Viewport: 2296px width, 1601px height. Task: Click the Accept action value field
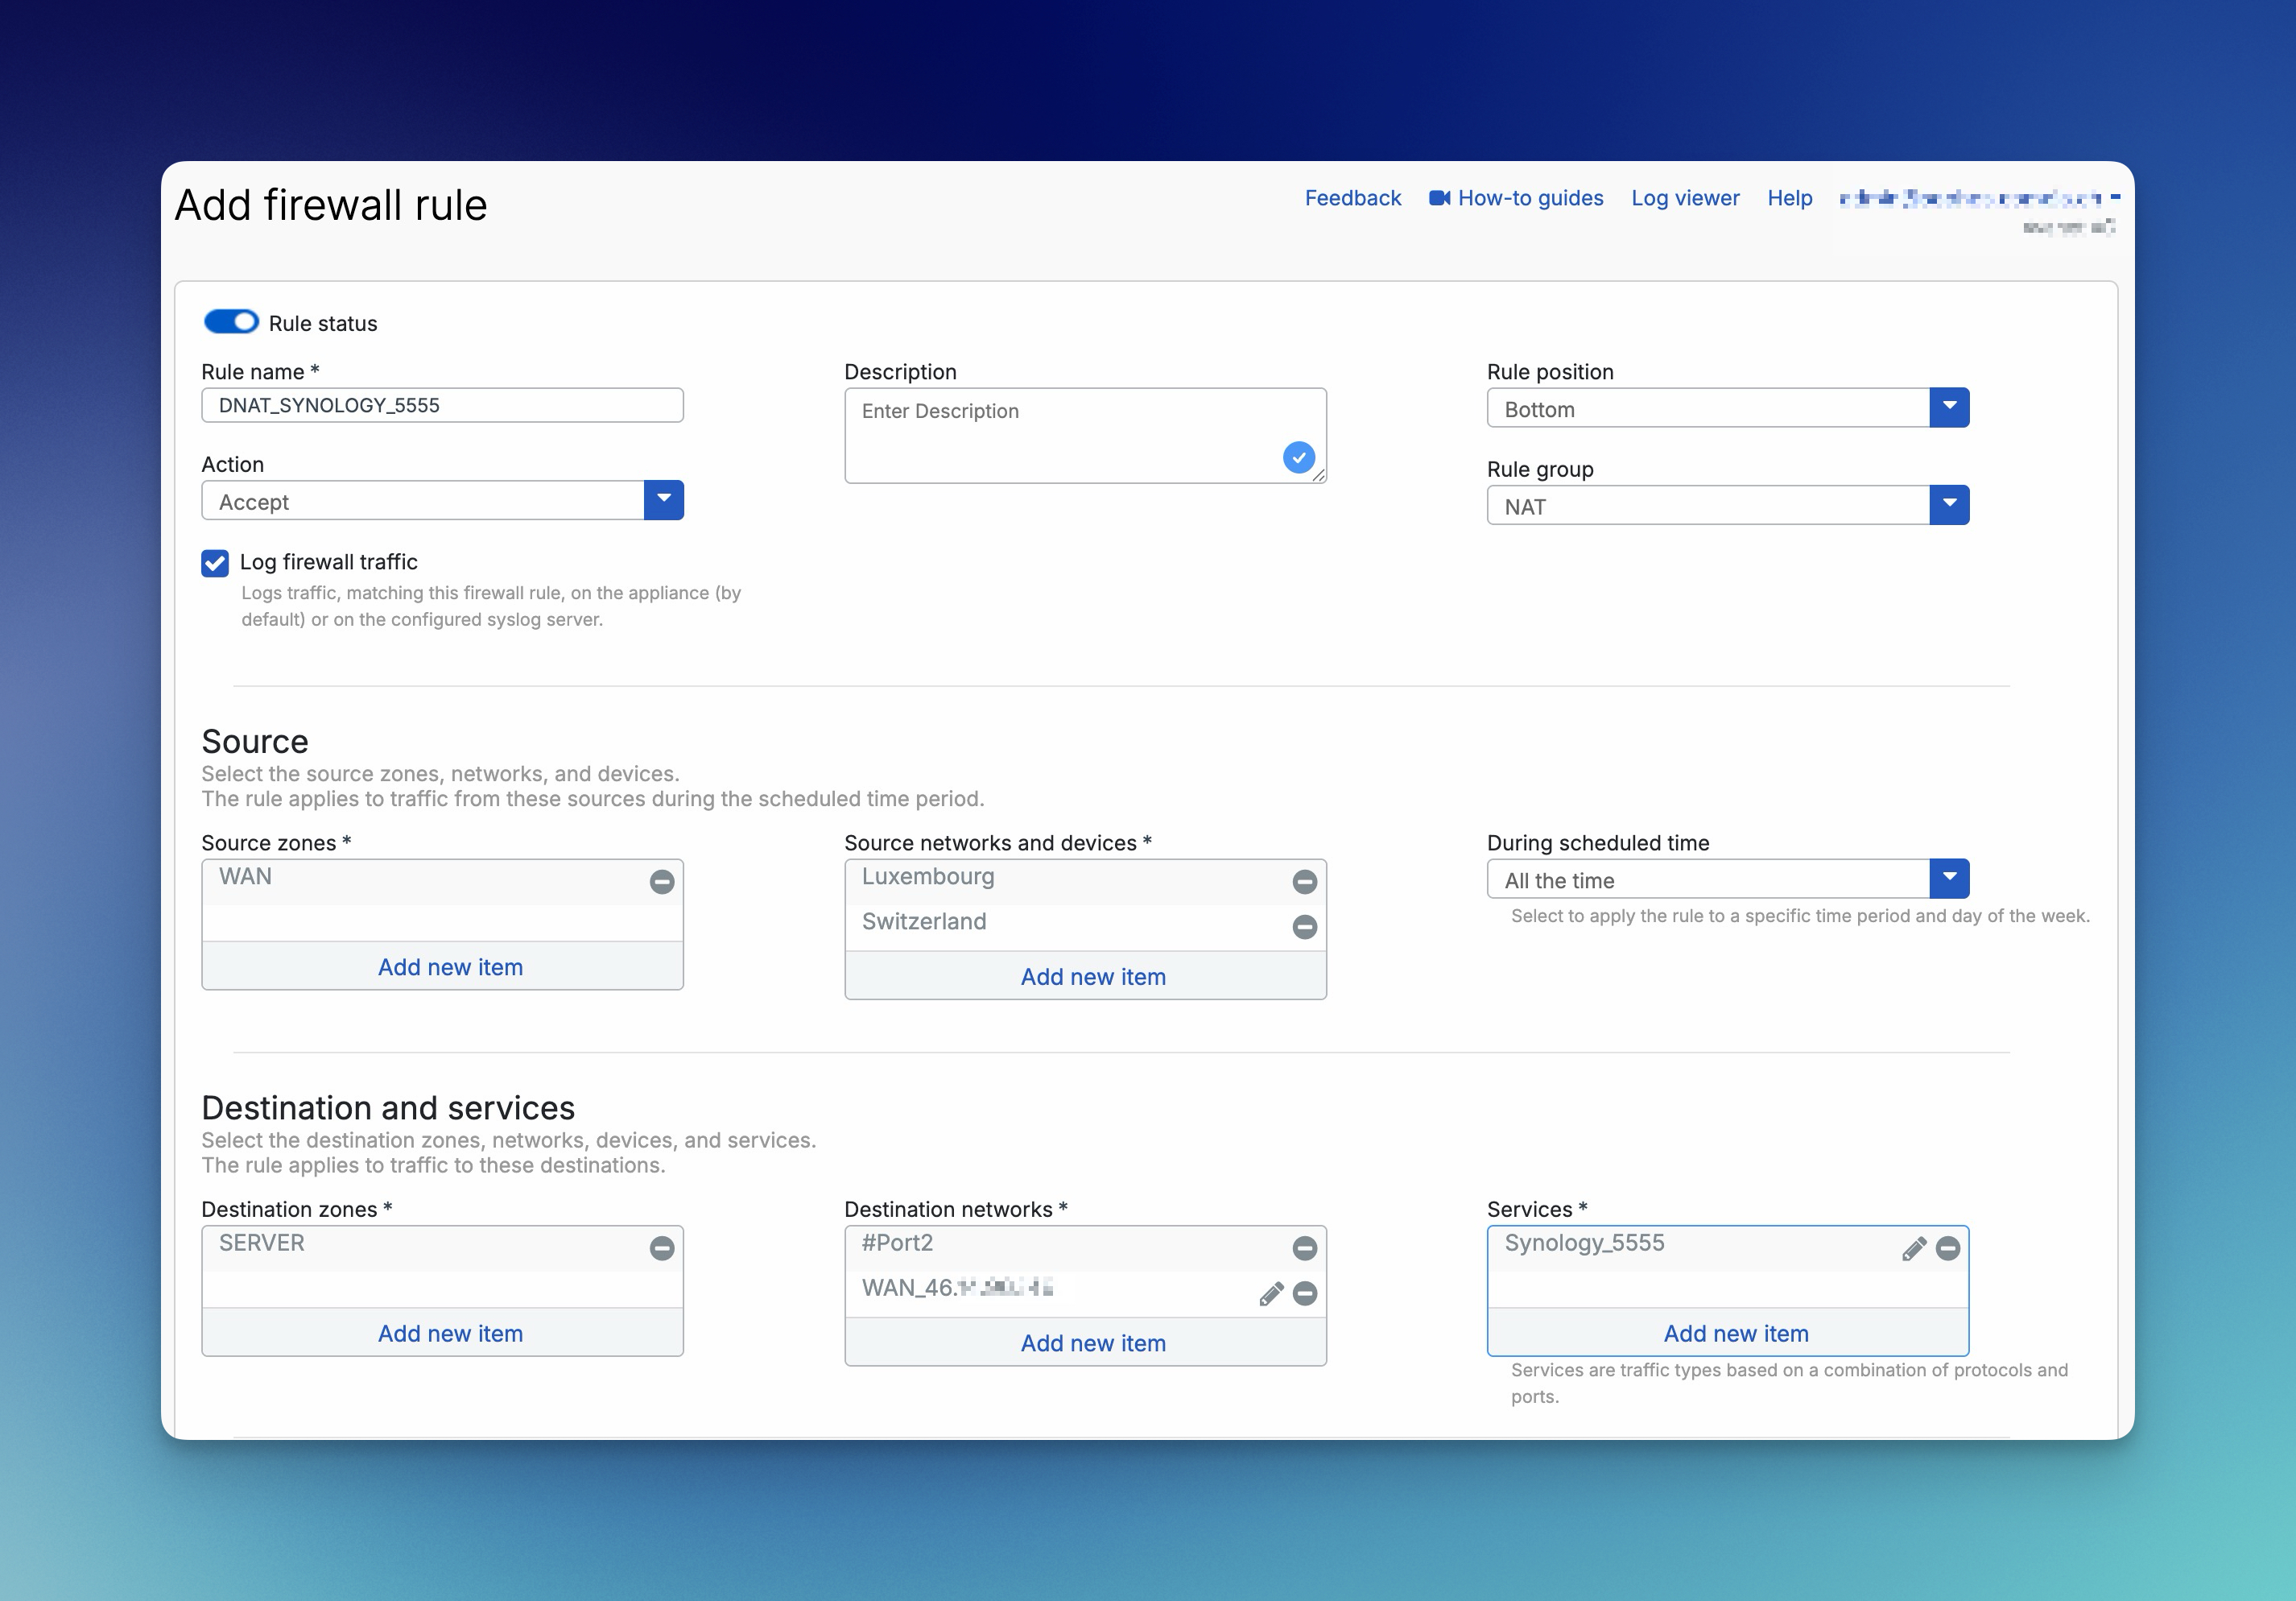[423, 500]
